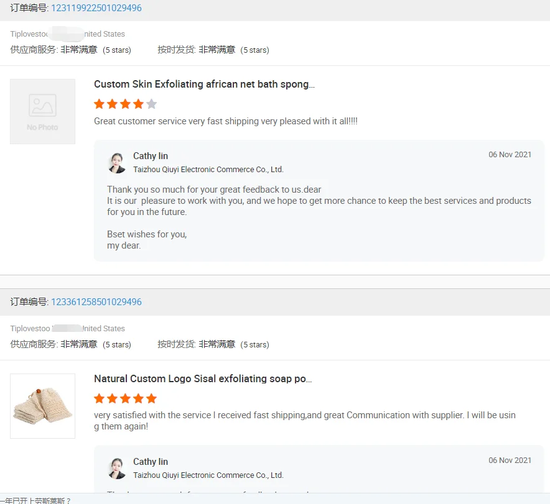Click Taizhou Qiuyi company name in the bath sponge reply
This screenshot has width=550, height=504.
pyautogui.click(x=208, y=170)
